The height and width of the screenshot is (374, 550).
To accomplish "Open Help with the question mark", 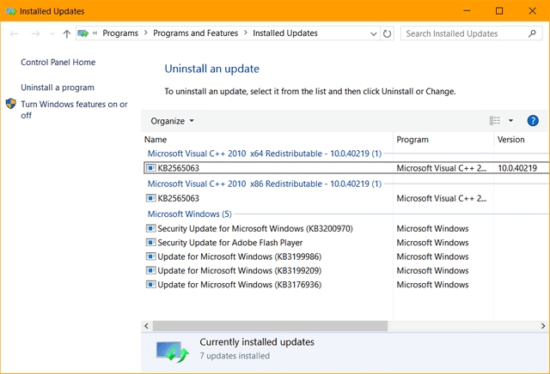I will (x=533, y=121).
